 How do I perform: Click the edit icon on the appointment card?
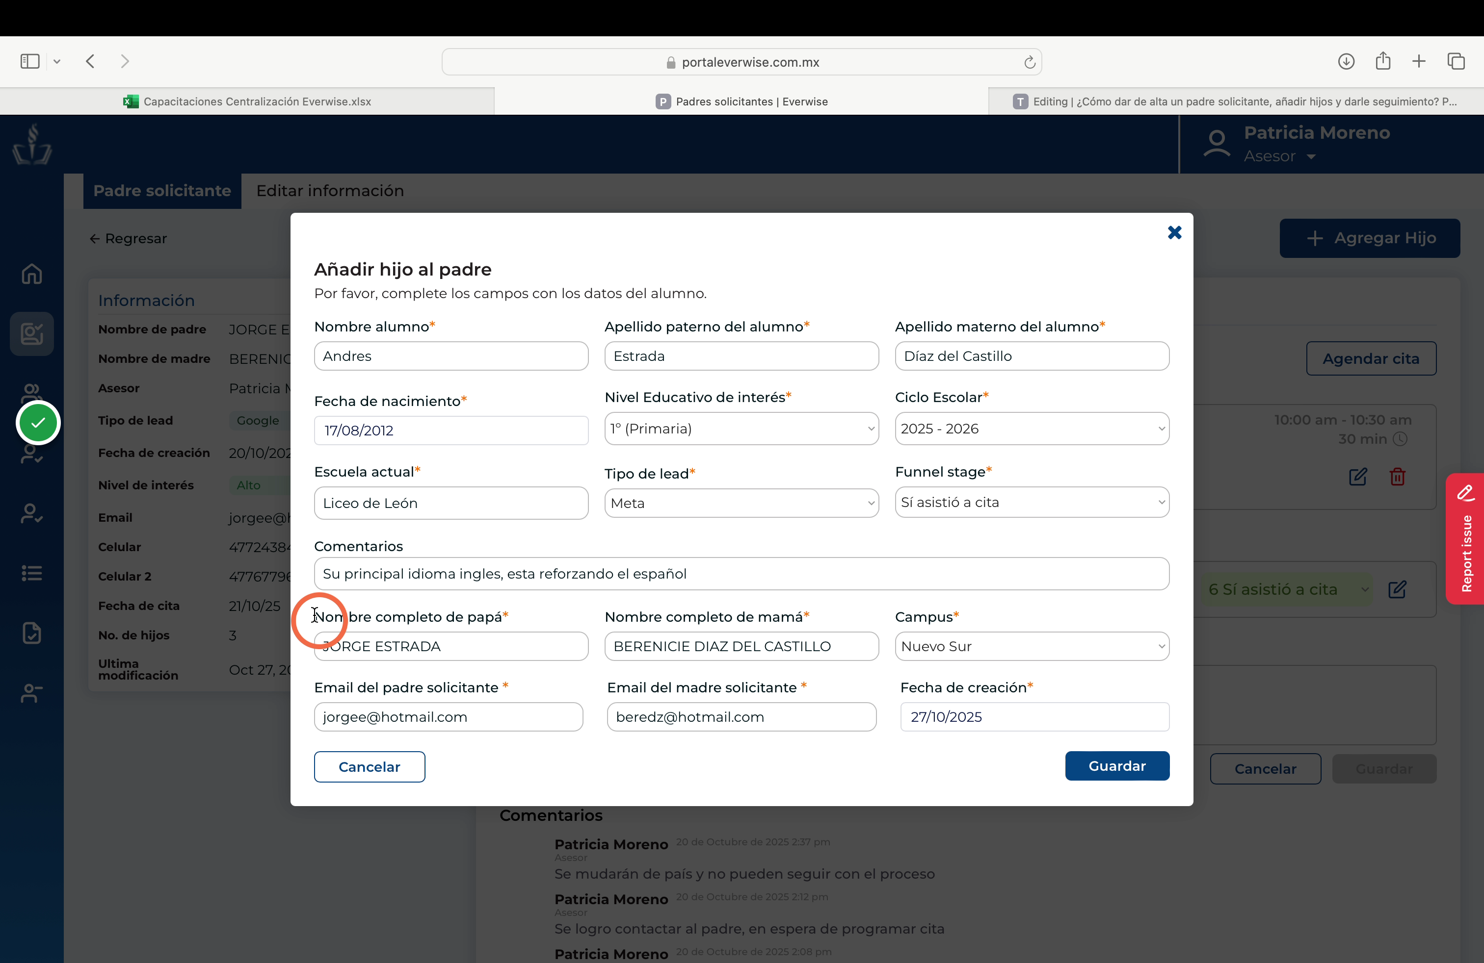click(x=1357, y=477)
